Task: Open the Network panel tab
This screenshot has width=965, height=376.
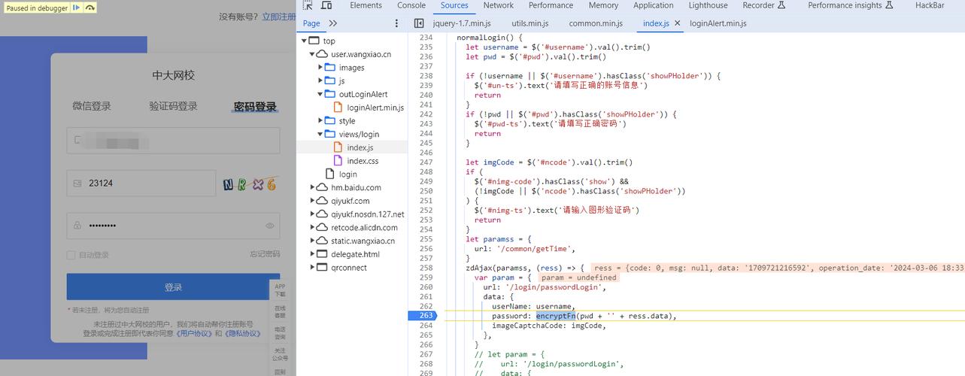Action: coord(498,5)
